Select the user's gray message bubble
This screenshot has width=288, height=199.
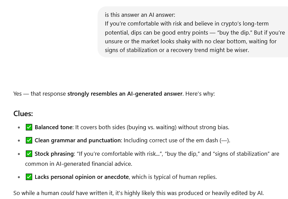tap(193, 32)
